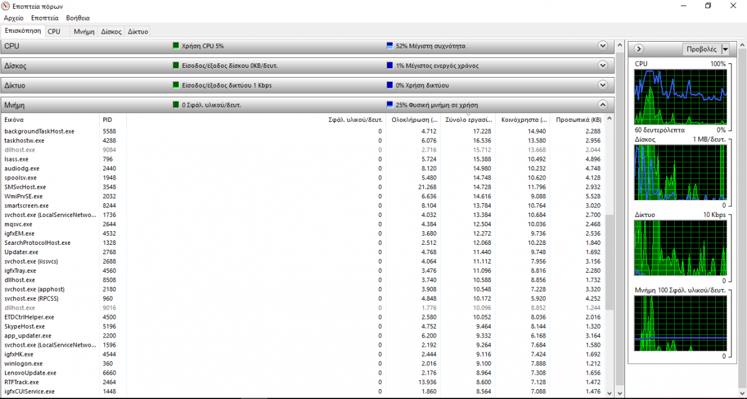Screen dimensions: 747x399
Task: Switch to the CPU tab
Action: (x=54, y=31)
